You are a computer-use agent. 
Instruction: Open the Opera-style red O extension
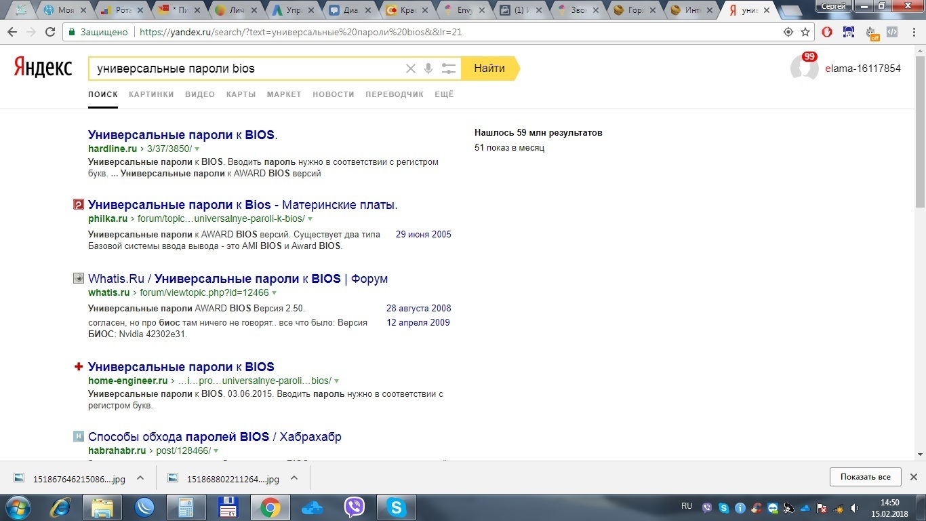coord(827,32)
